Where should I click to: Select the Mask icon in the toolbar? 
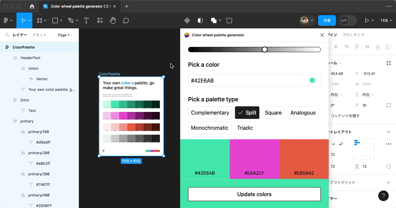[x=200, y=20]
